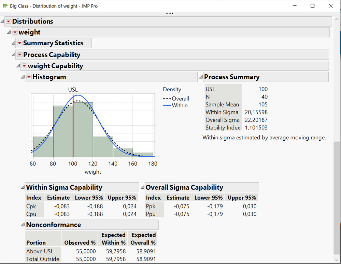Open the Distributions red triangle menu
This screenshot has width=341, height=264.
point(9,21)
